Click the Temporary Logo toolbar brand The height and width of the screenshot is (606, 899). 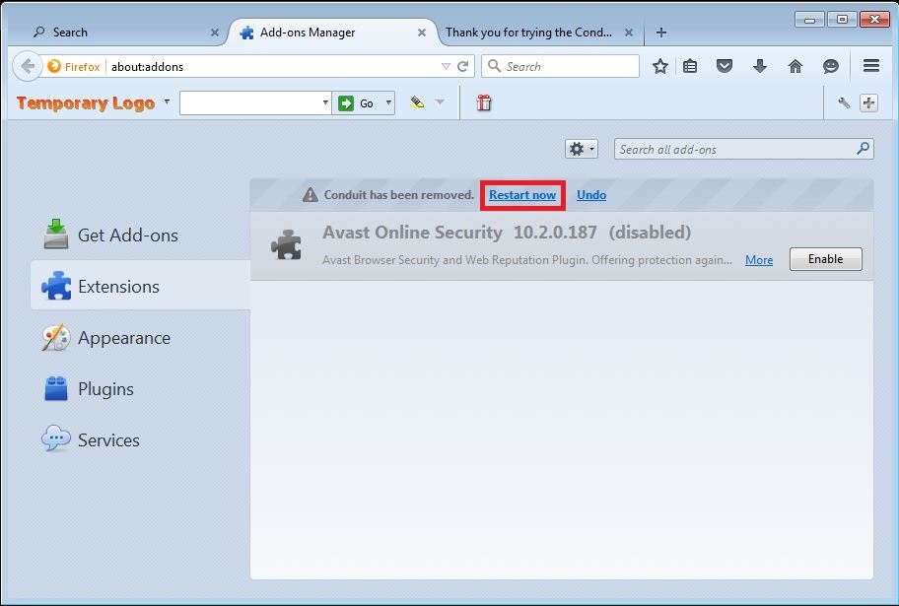(x=86, y=103)
